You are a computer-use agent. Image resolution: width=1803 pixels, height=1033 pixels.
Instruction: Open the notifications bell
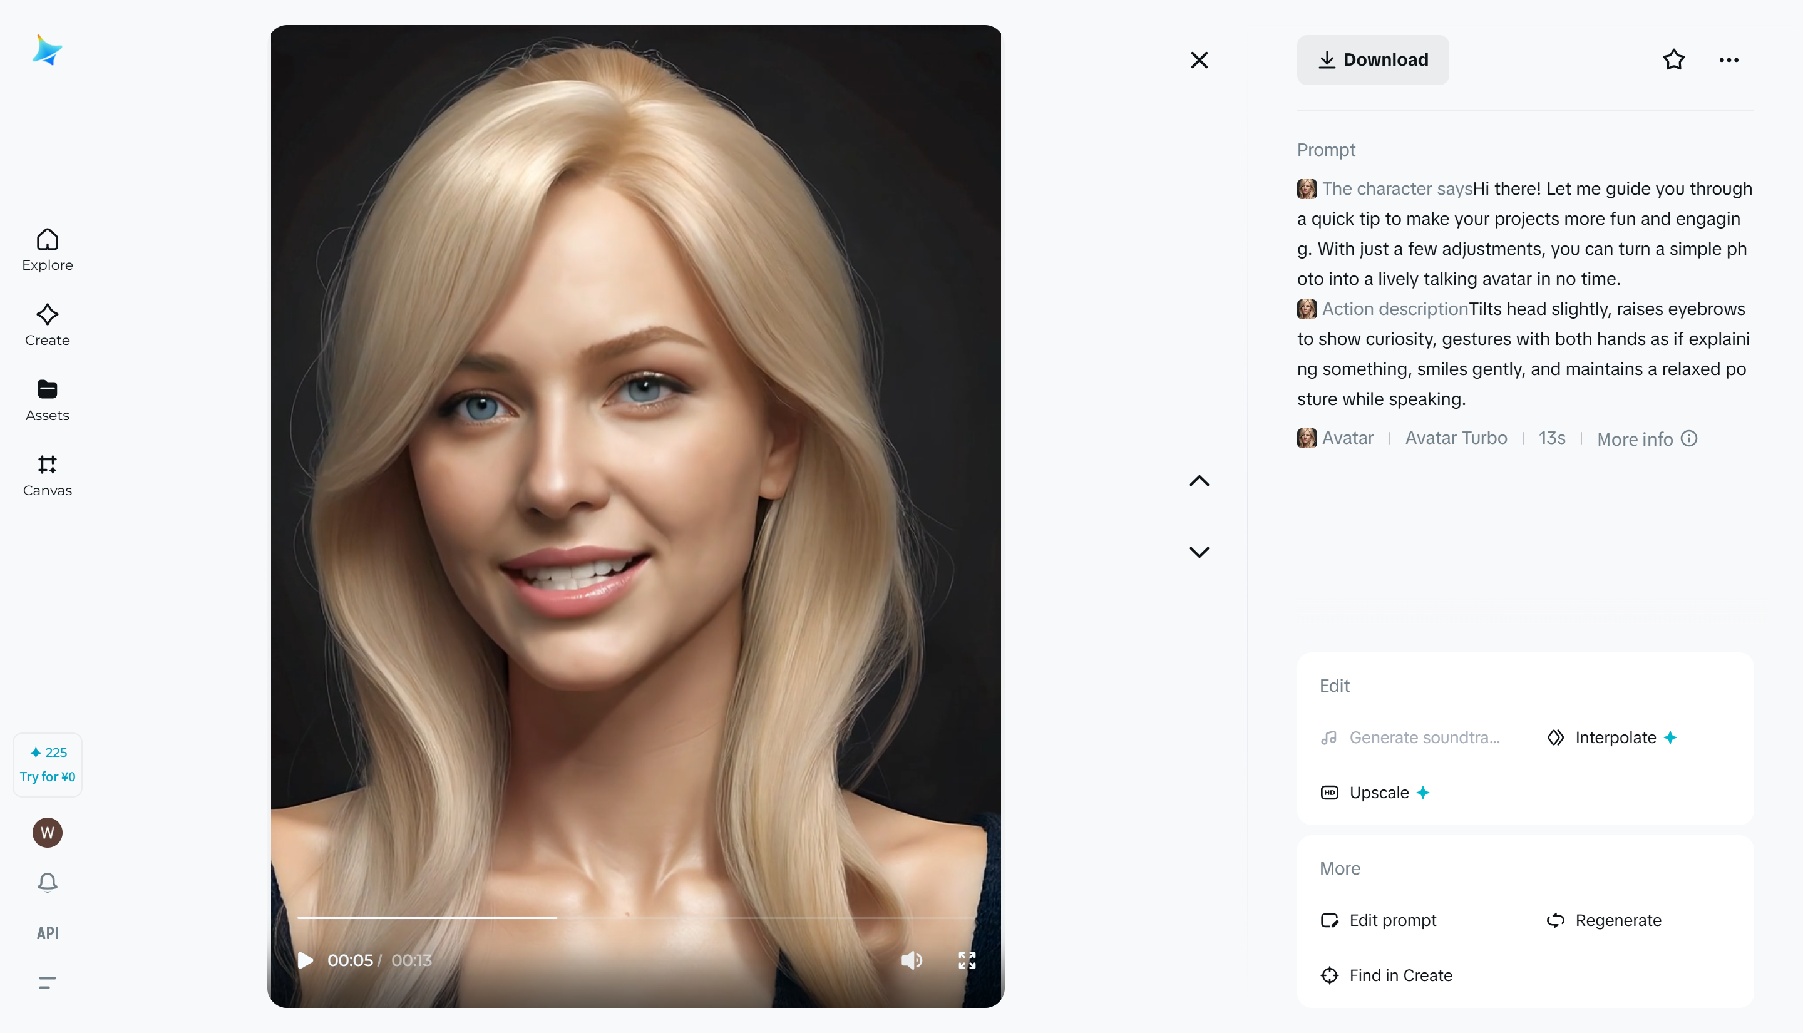(x=47, y=882)
